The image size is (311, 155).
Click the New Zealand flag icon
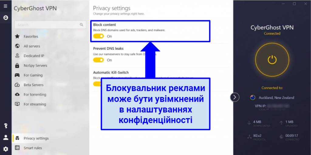[253, 98]
